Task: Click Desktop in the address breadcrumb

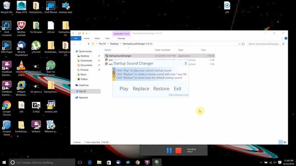Action: click(114, 44)
